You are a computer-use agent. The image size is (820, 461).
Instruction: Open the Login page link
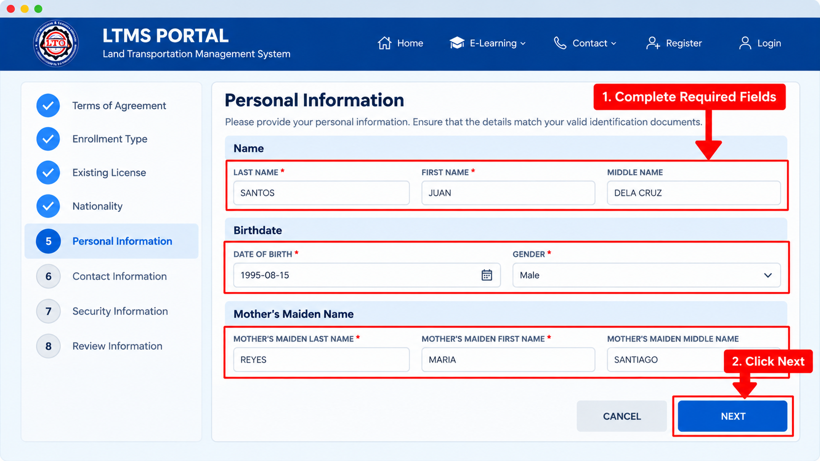[x=760, y=43]
